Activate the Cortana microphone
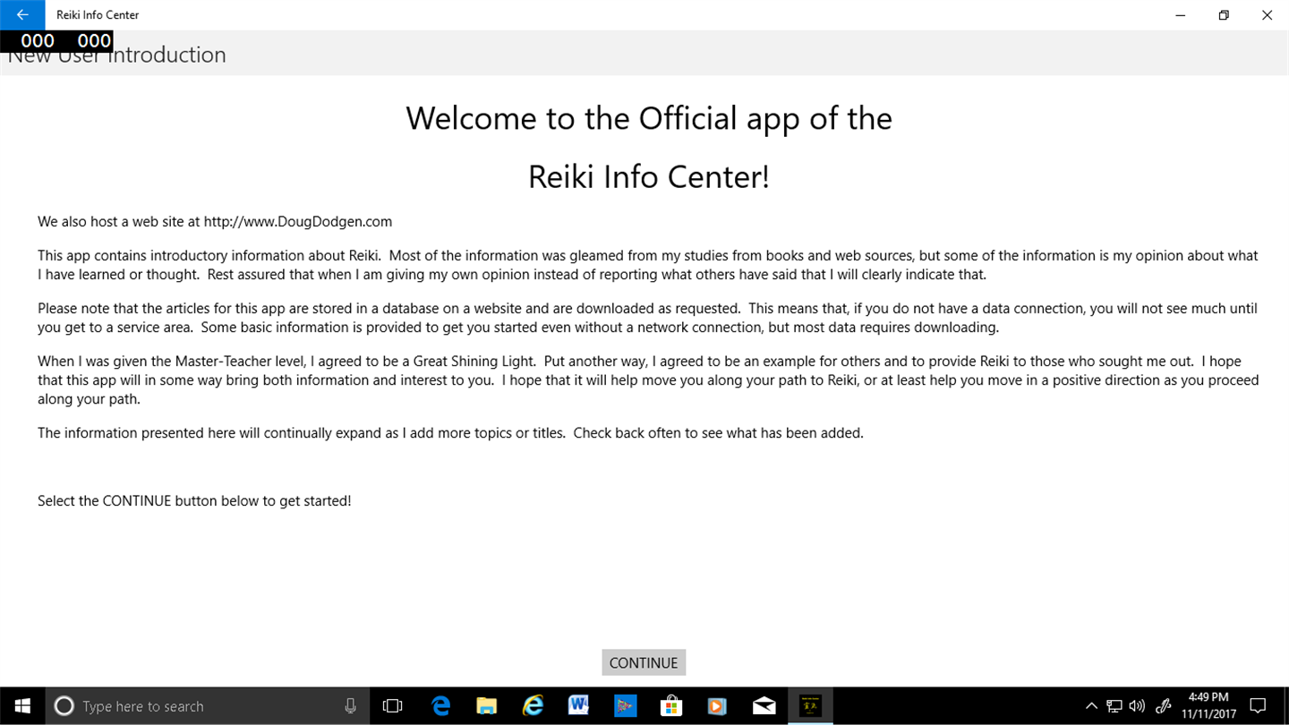 [350, 706]
